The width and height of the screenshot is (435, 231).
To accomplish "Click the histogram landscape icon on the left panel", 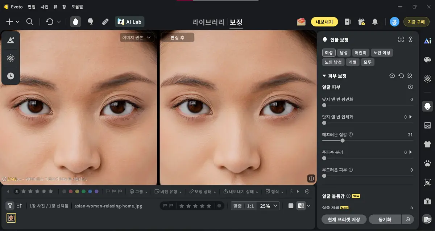I will click(11, 40).
